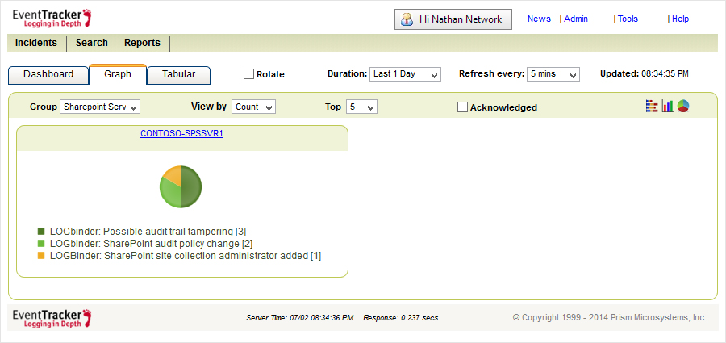Click 'LOGbinder: SharePoint audit policy change [2]'
This screenshot has width=726, height=343.
151,244
